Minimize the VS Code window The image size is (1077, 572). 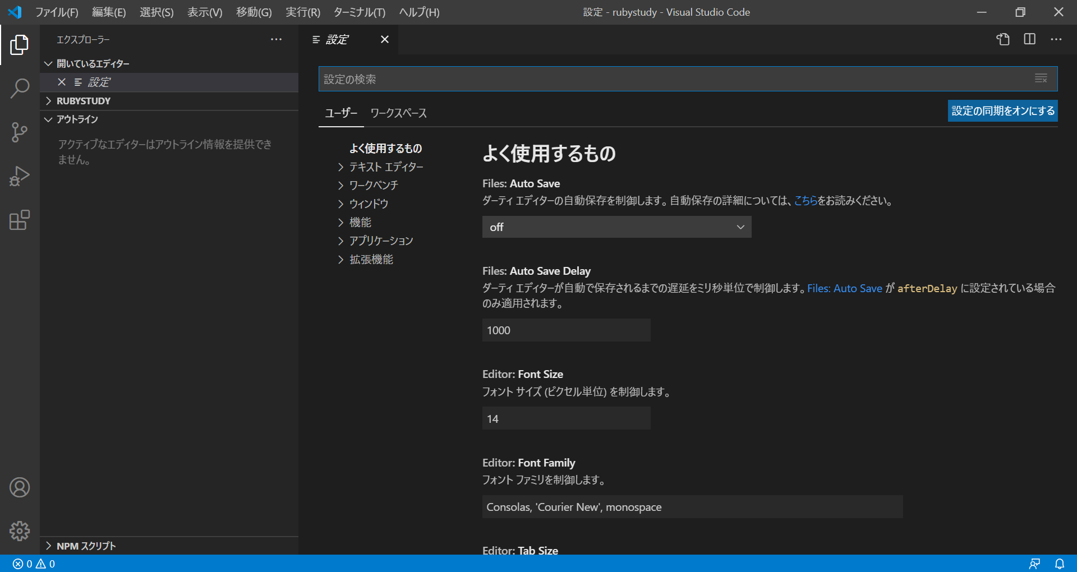pyautogui.click(x=982, y=12)
